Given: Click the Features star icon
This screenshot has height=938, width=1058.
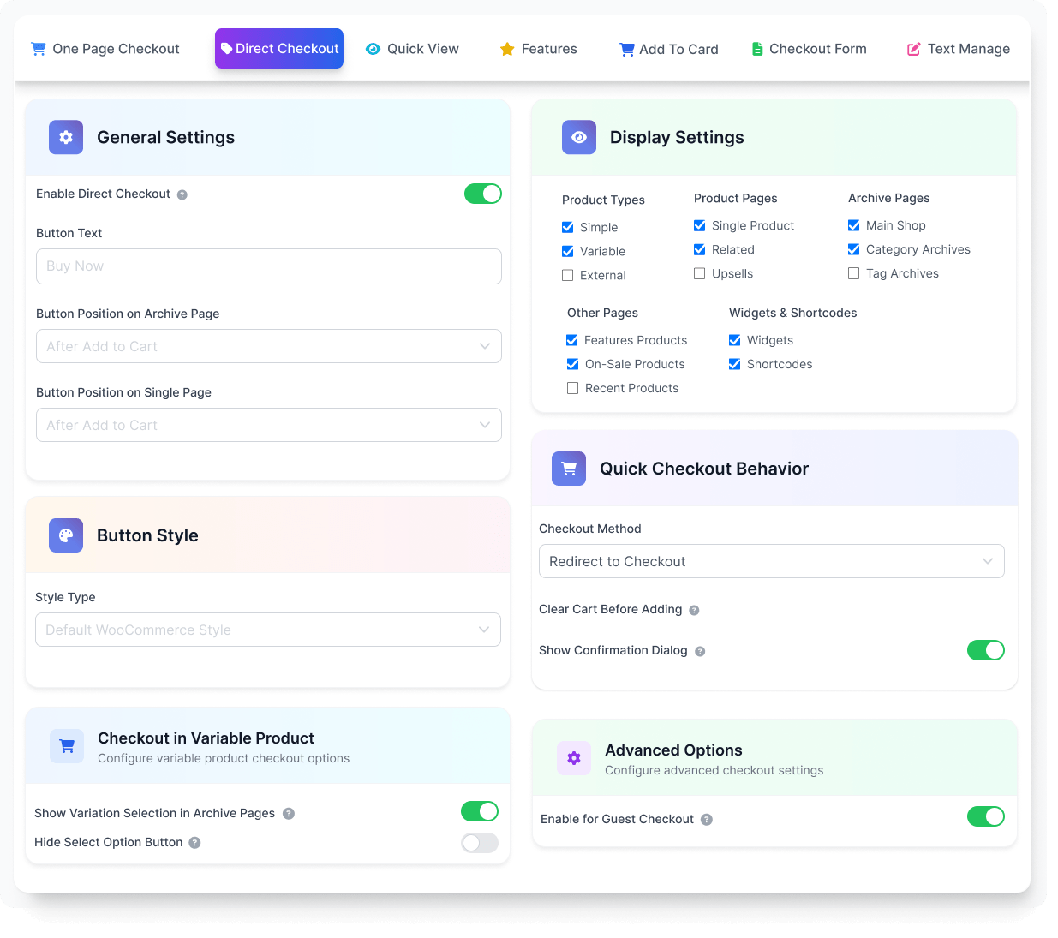Looking at the screenshot, I should [x=505, y=49].
